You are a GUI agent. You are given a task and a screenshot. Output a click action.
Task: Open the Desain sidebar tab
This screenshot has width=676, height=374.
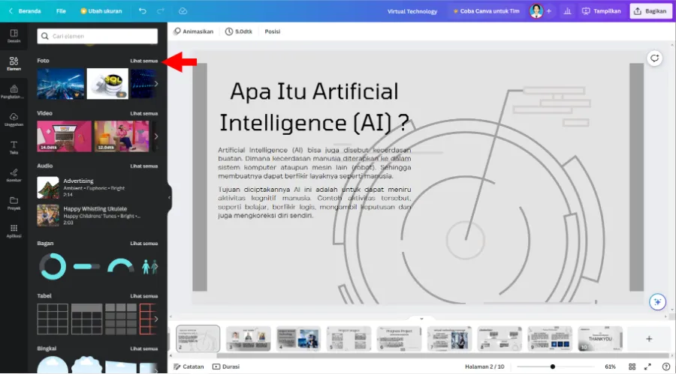[x=14, y=36]
